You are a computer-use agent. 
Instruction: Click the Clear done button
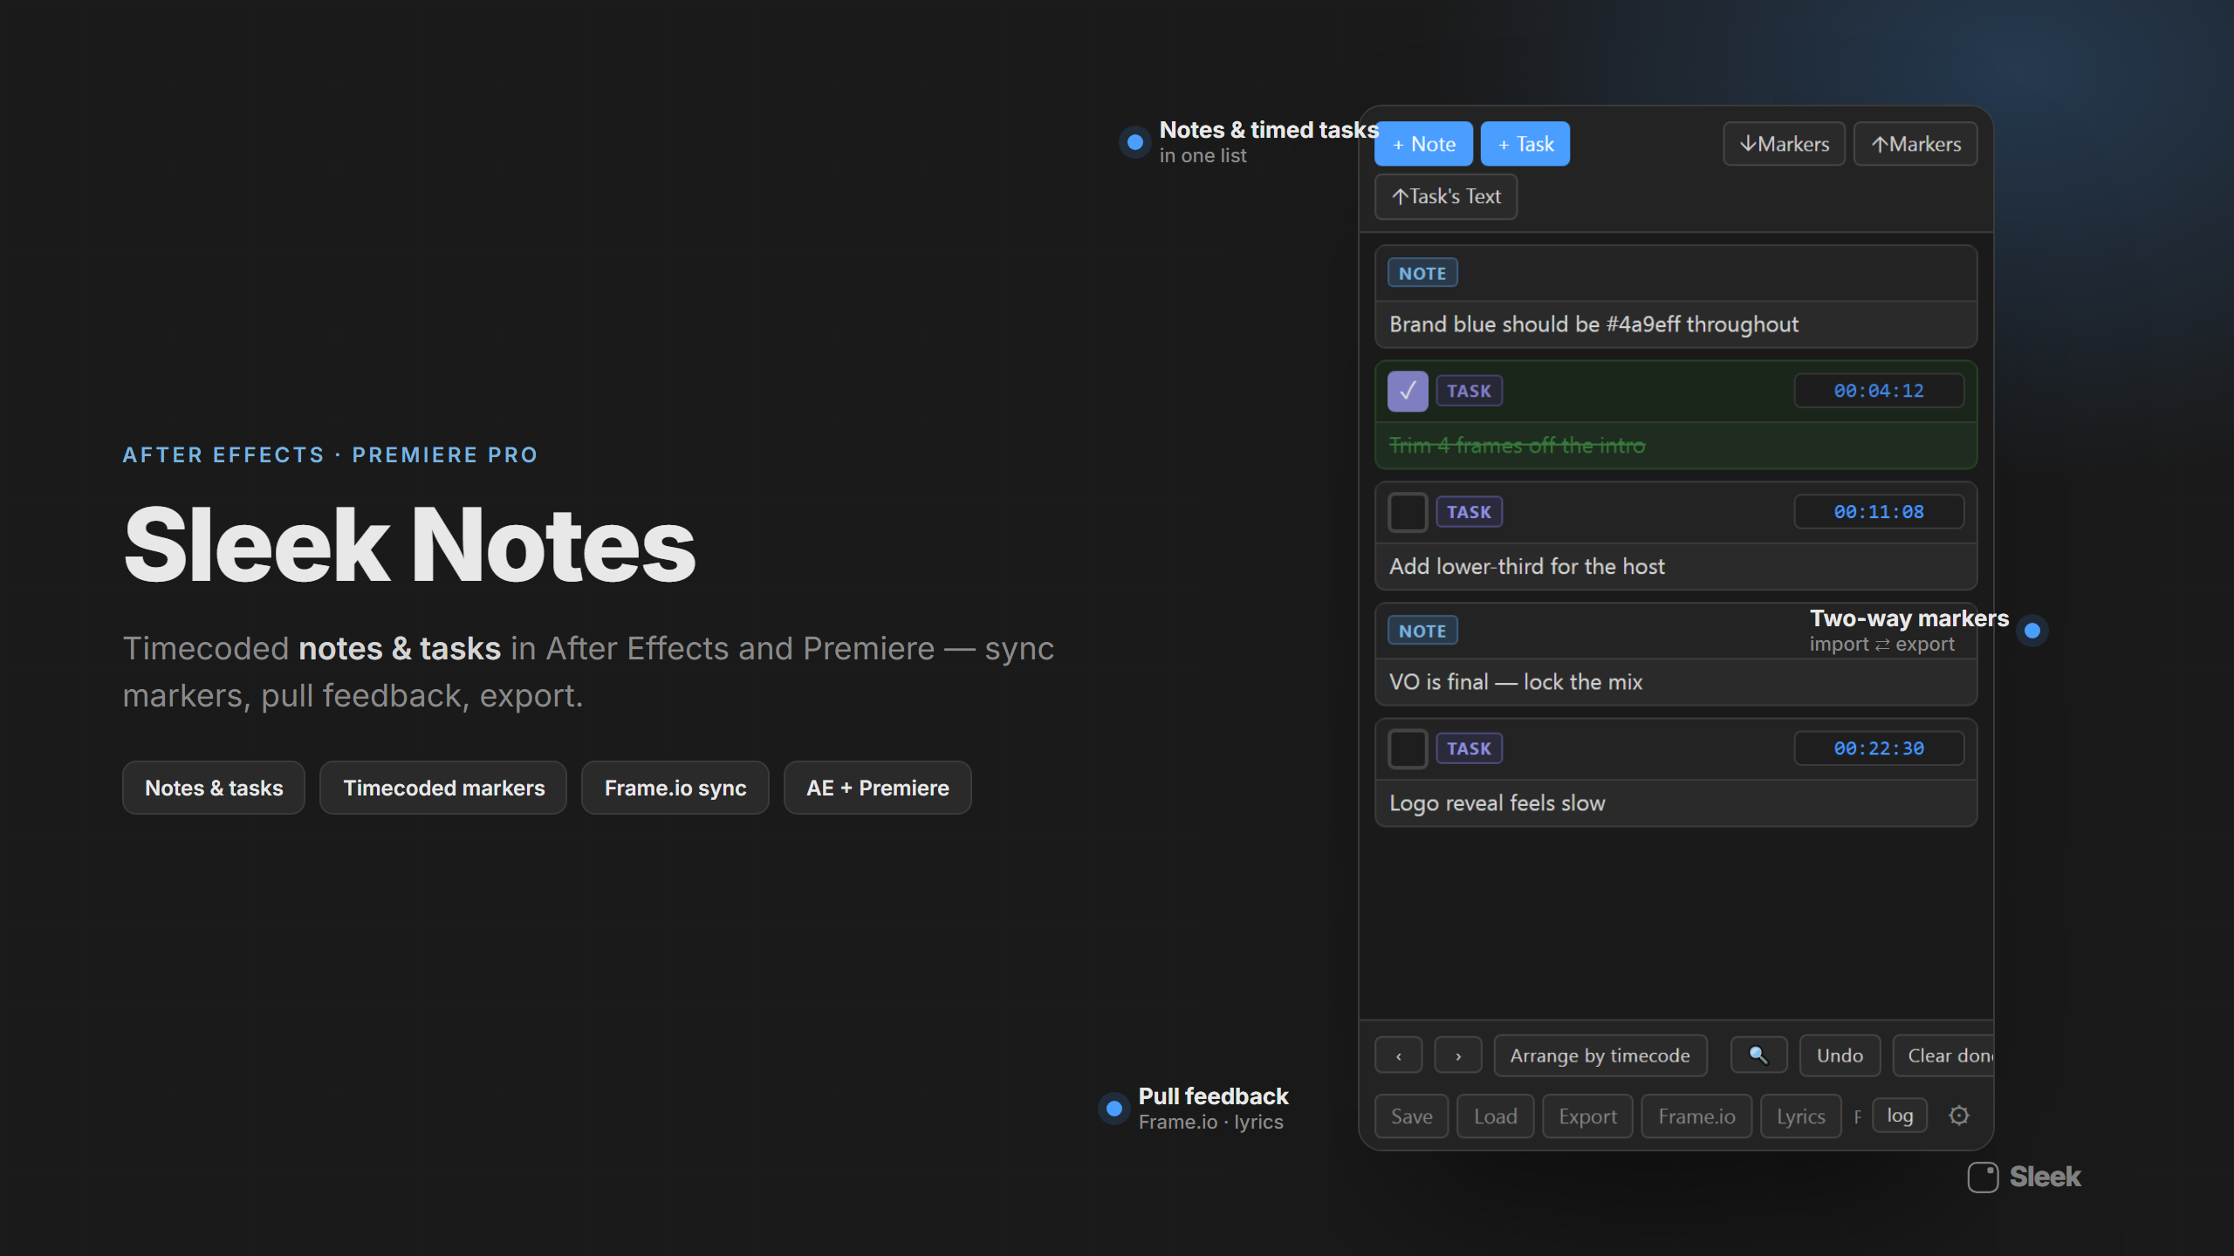[x=1943, y=1055]
